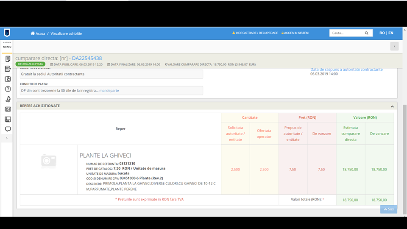Click the back chevron button at top right
407x229 pixels.
tap(394, 46)
